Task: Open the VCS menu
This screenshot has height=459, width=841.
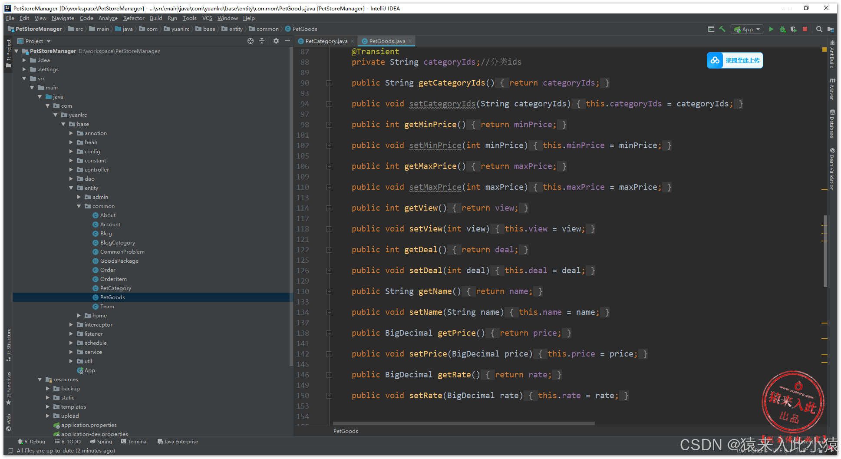Action: pos(207,18)
